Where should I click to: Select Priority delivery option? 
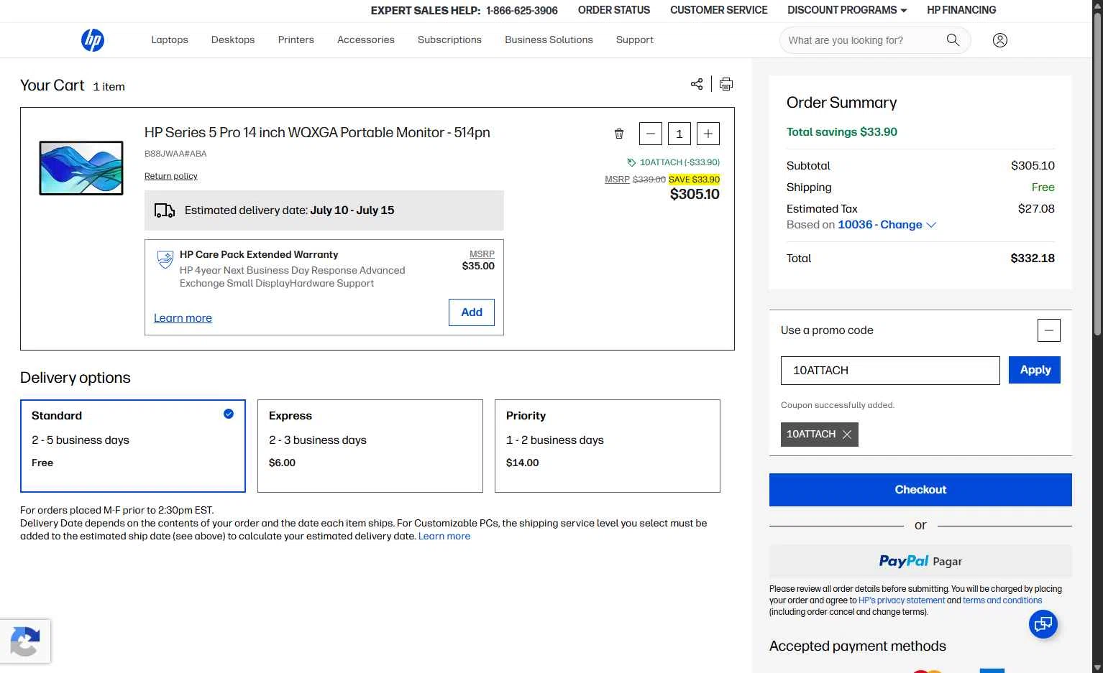pyautogui.click(x=608, y=446)
